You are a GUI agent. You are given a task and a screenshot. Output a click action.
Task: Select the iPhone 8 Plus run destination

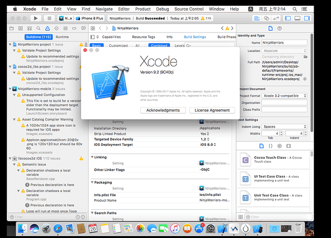click(90, 18)
